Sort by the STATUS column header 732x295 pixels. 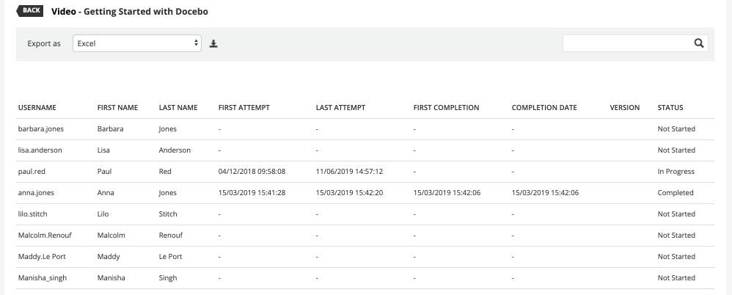point(670,108)
